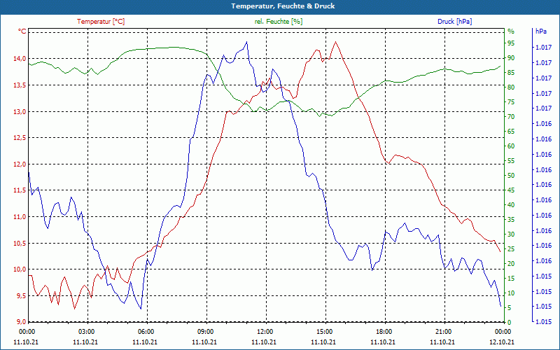Click the hPa unit label atop pressure axis
The image size is (560, 350).
(540, 31)
